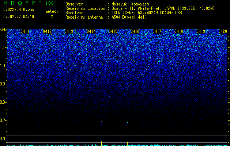Screen dimensions: 230x146
Task: Click the Observer field label
Action: click(74, 4)
